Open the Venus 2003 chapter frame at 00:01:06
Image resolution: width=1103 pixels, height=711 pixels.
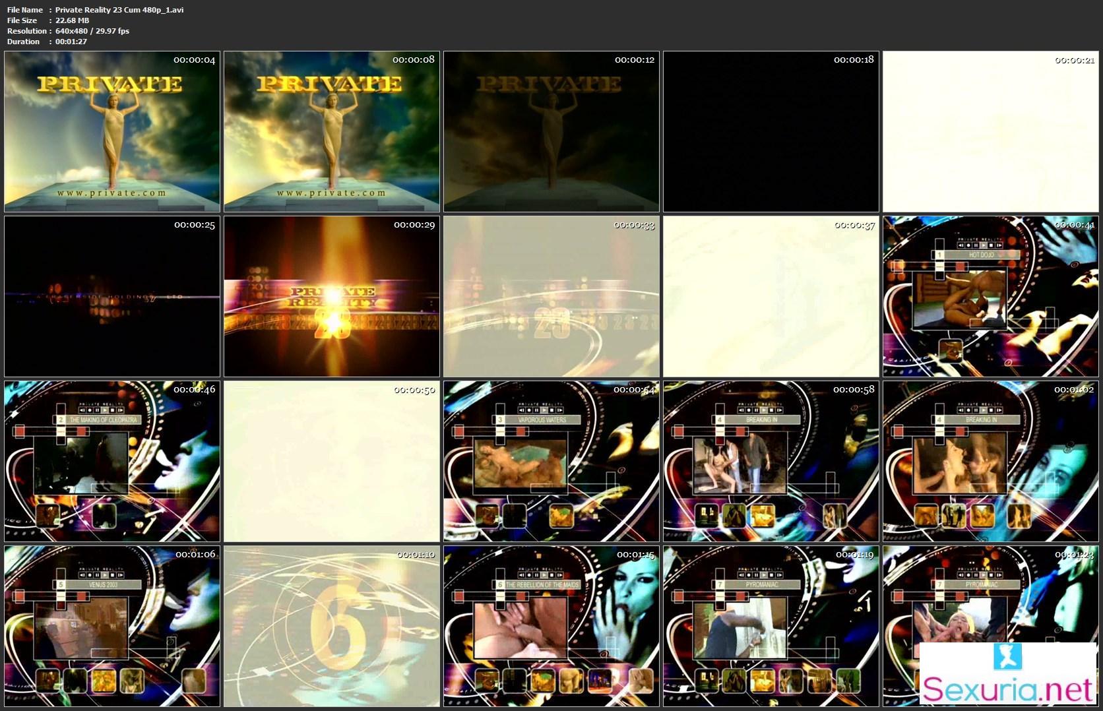point(112,627)
